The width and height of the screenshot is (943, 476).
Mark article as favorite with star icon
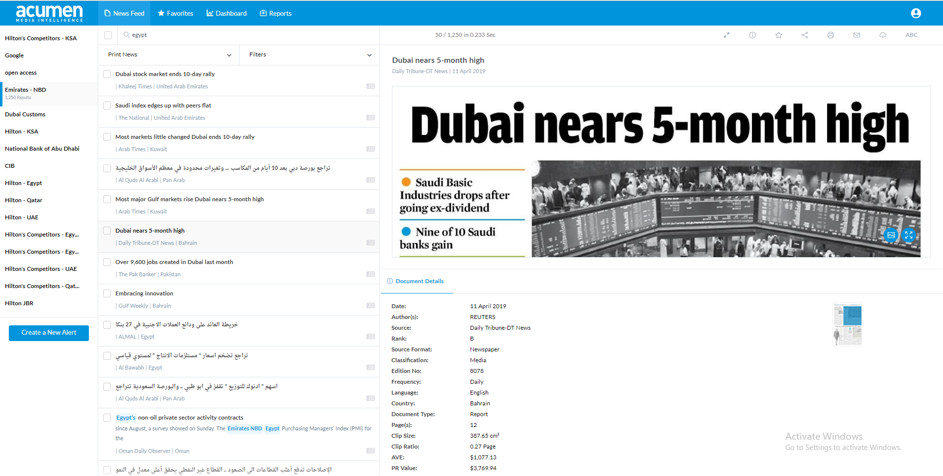(778, 35)
